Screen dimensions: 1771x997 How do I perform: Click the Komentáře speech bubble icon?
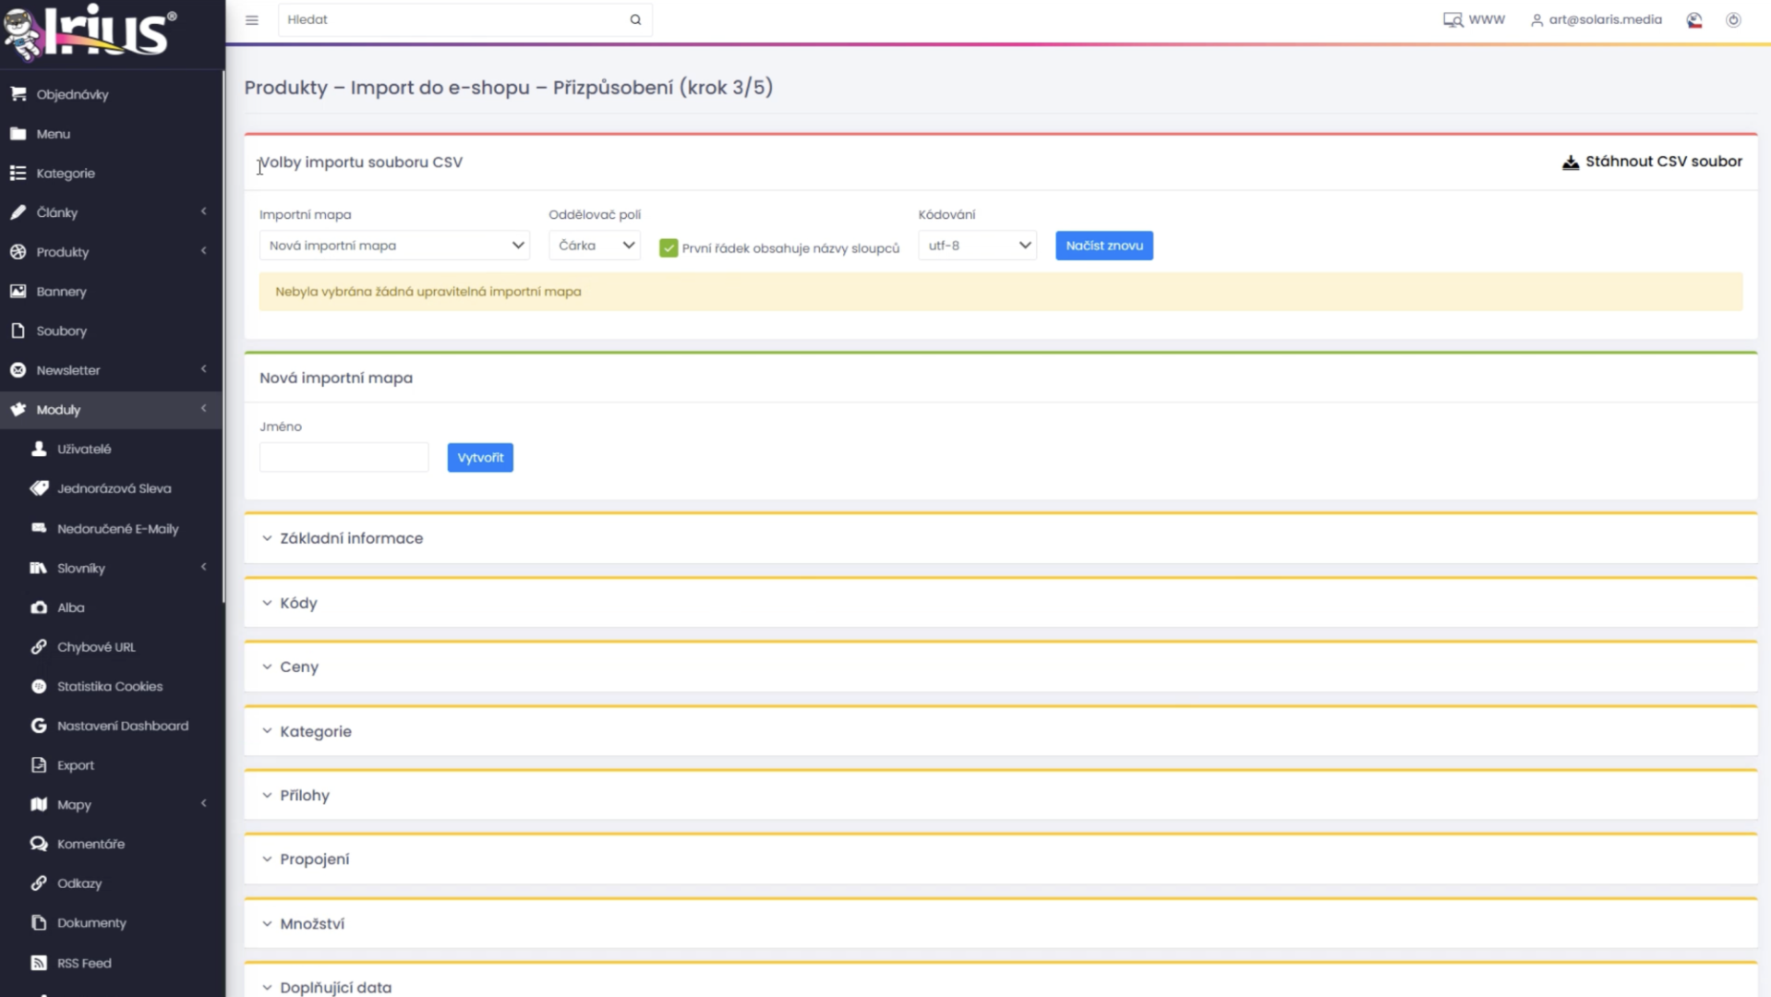tap(39, 844)
